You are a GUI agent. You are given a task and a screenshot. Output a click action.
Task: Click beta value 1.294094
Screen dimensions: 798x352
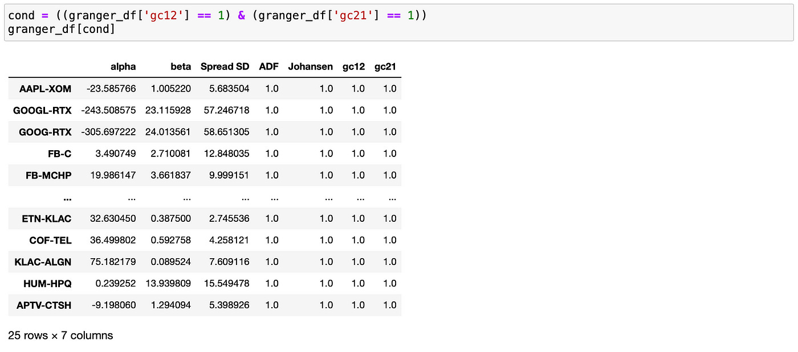[x=170, y=305]
